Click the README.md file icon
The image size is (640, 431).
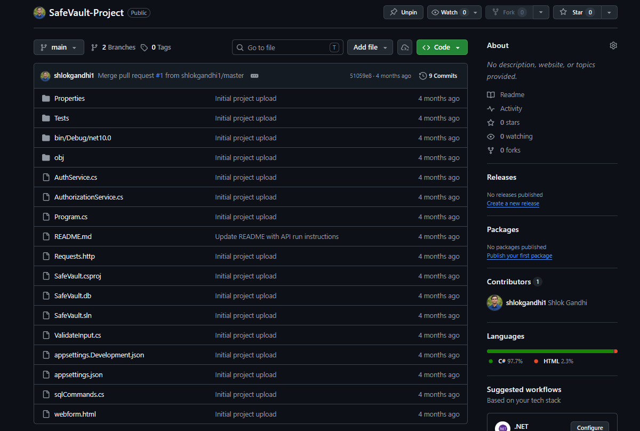point(46,236)
